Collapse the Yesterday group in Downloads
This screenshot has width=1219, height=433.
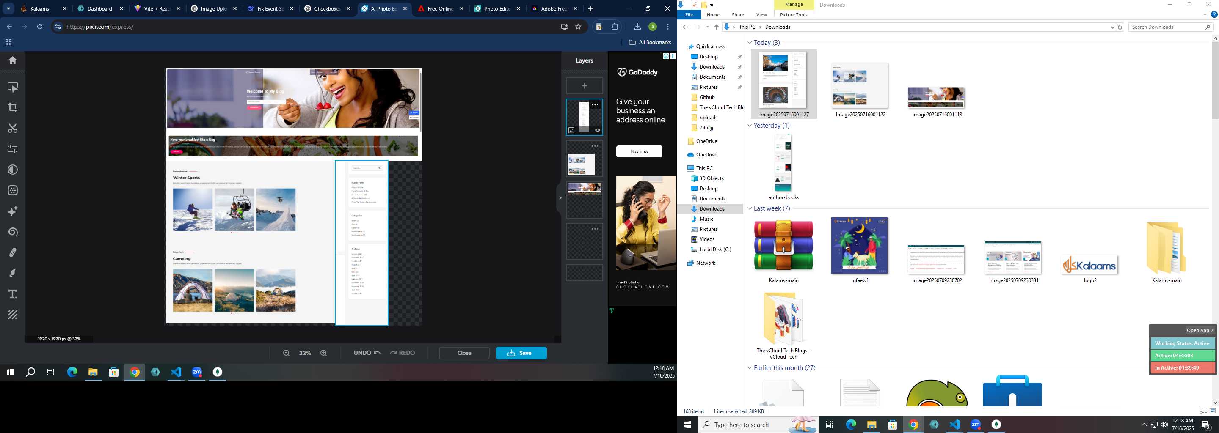coord(750,126)
